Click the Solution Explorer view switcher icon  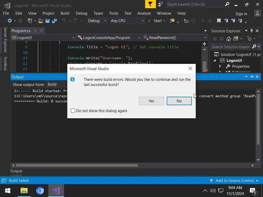point(236,39)
